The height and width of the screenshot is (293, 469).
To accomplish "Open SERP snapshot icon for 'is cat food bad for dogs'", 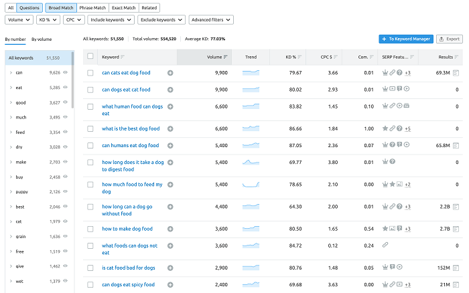I will (x=456, y=268).
